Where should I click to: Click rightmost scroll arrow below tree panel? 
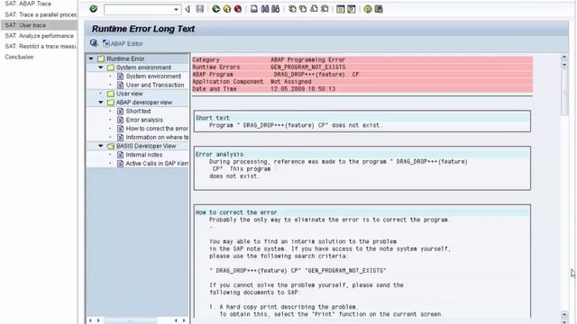click(184, 320)
